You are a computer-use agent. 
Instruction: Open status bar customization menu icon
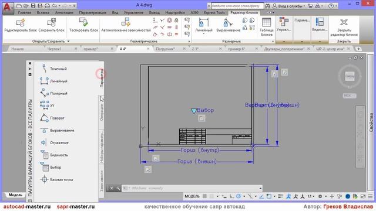[x=370, y=196]
